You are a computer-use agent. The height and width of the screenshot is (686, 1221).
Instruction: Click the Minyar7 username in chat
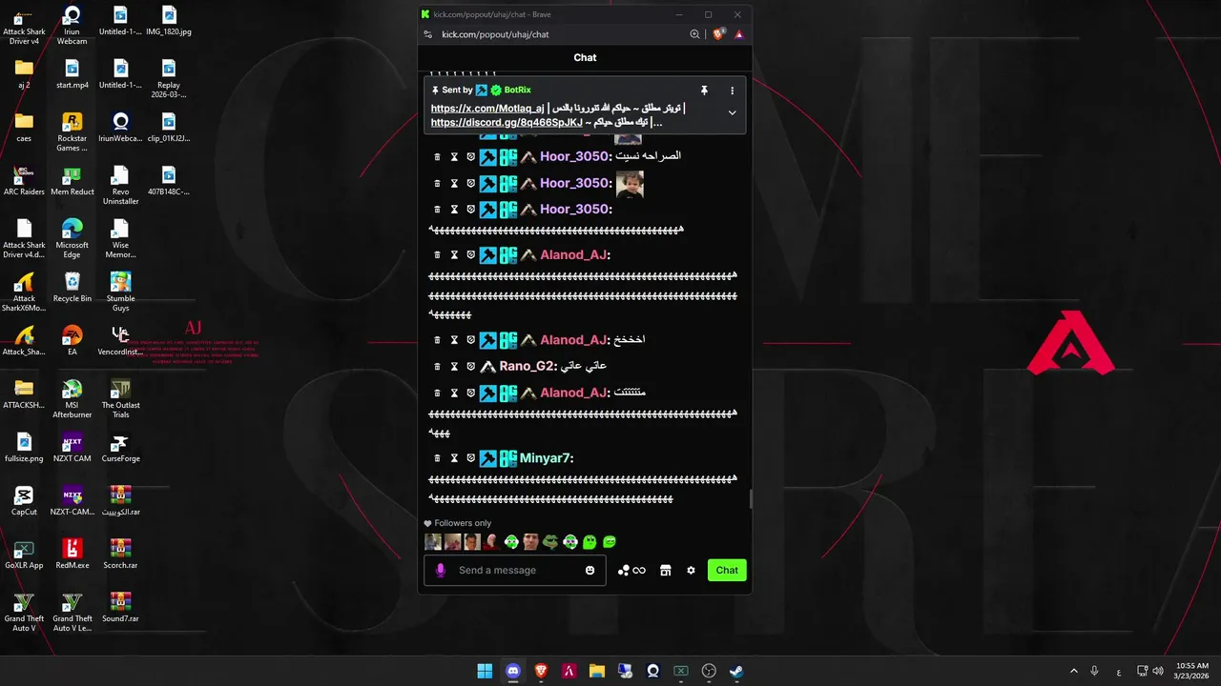(x=547, y=458)
